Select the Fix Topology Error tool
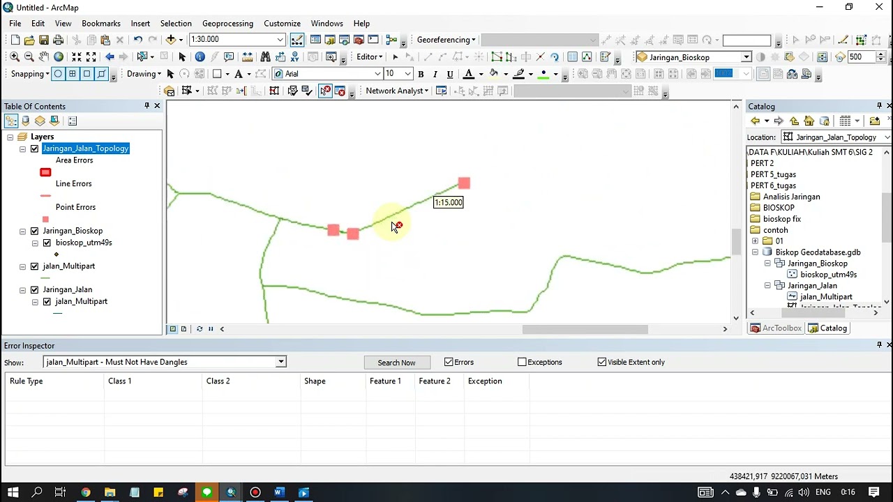The width and height of the screenshot is (893, 502). [325, 91]
